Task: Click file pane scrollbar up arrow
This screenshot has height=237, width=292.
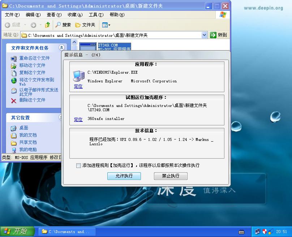Action: [x=74, y=42]
